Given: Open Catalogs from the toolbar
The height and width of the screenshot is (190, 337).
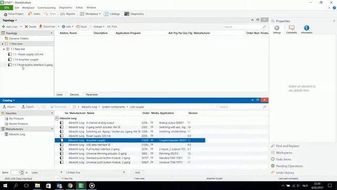Looking at the screenshot, I should click(x=112, y=14).
